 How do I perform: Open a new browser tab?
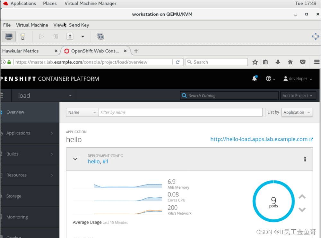136,51
